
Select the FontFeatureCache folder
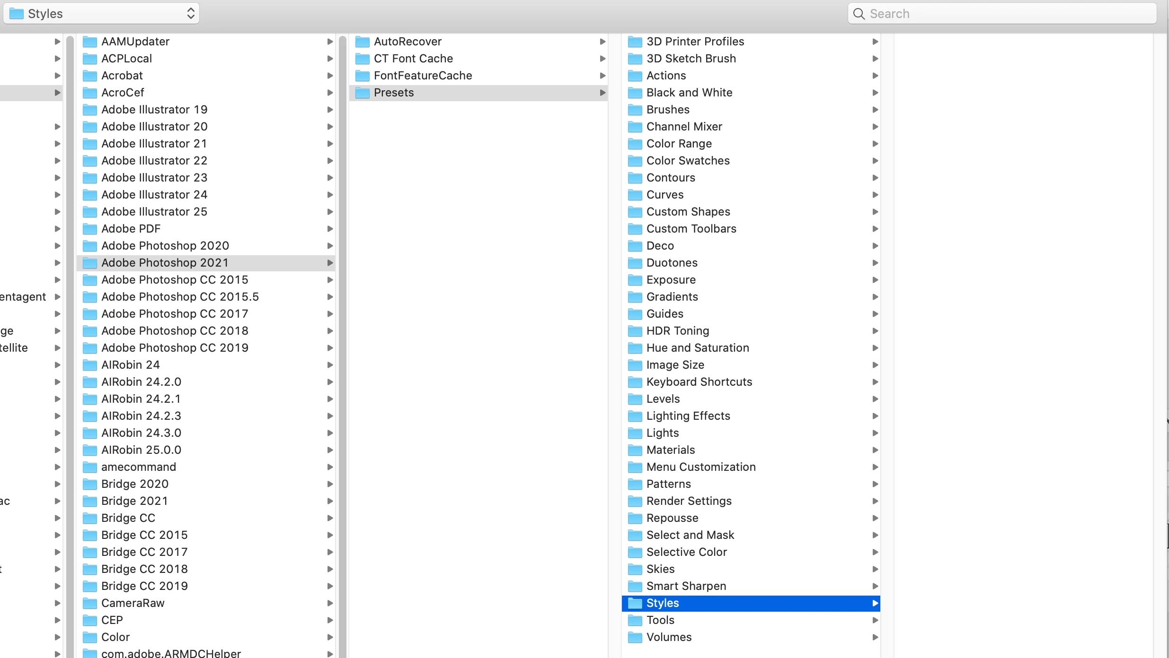423,76
